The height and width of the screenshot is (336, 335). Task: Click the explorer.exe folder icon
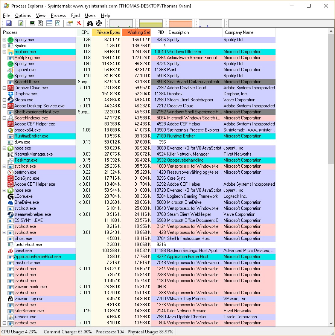[10, 52]
